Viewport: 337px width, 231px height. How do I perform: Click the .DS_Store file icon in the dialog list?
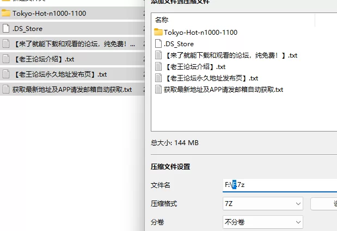(158, 44)
